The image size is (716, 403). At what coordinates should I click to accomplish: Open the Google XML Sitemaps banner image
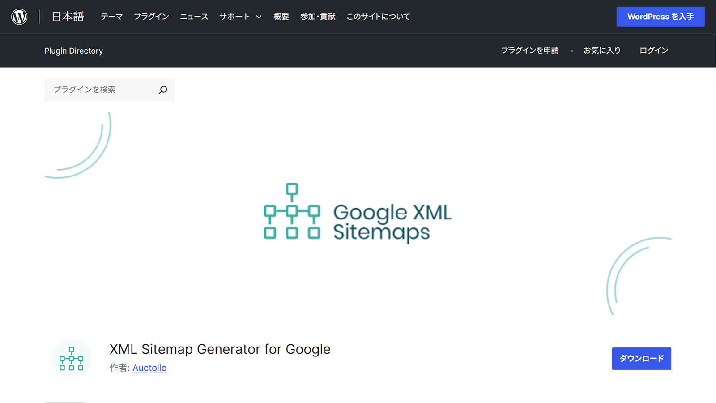coord(358,213)
